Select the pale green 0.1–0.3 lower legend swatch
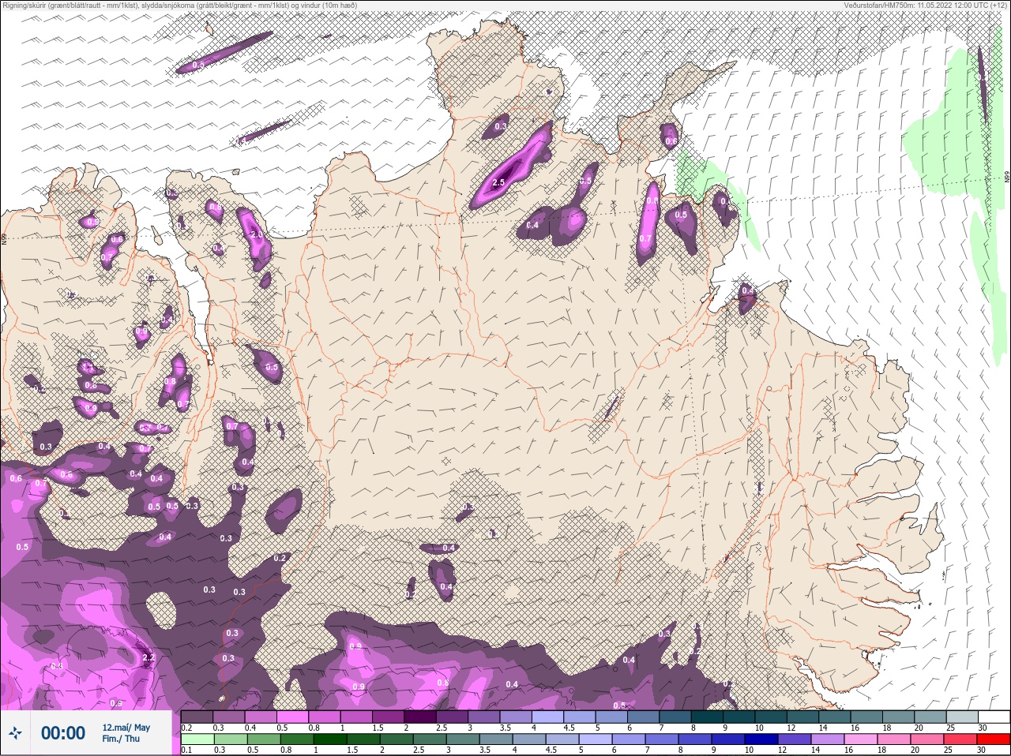The height and width of the screenshot is (756, 1011). (x=197, y=739)
